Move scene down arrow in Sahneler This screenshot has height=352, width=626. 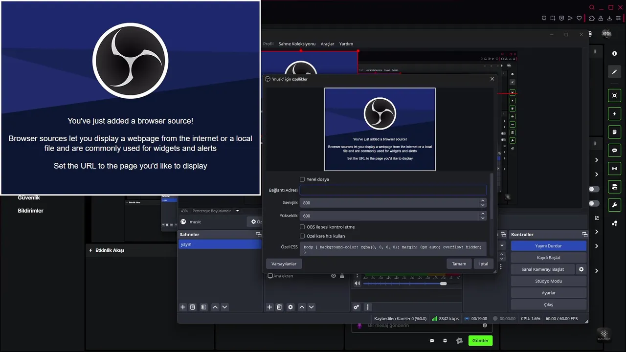225,307
